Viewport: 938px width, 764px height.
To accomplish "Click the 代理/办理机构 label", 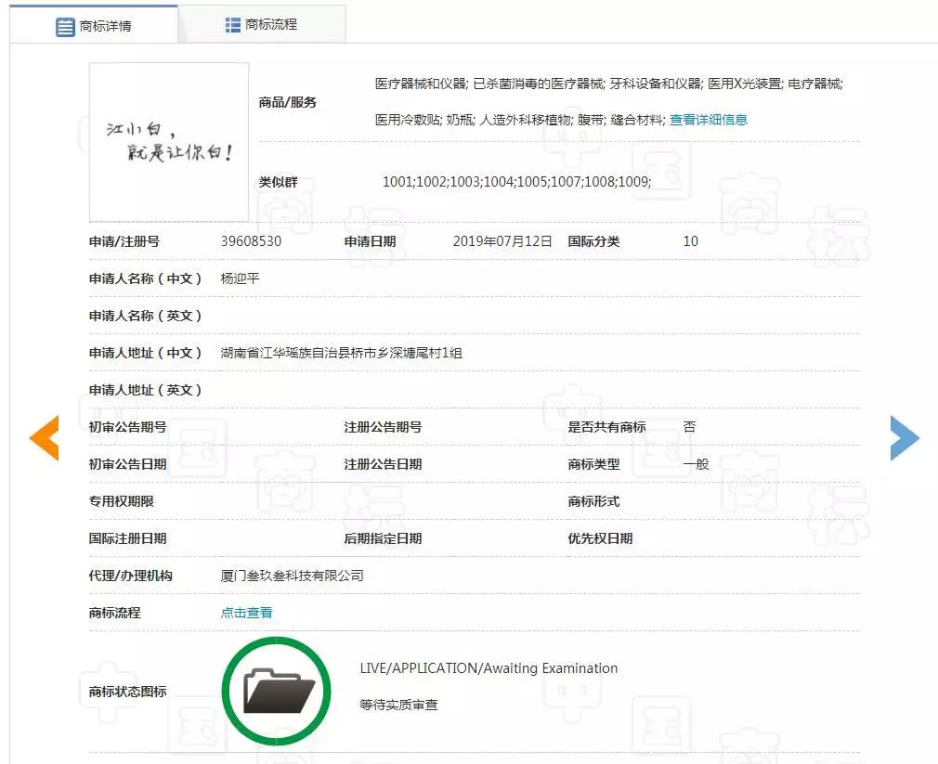I will pos(130,576).
